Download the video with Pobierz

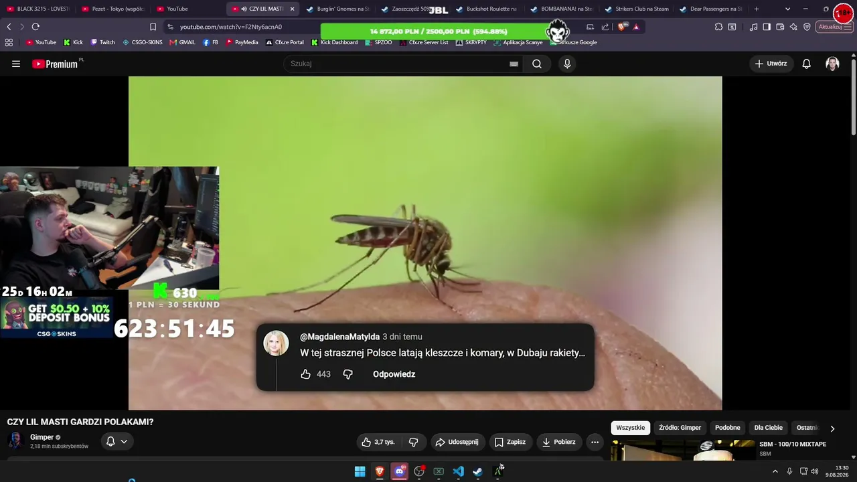coord(558,442)
